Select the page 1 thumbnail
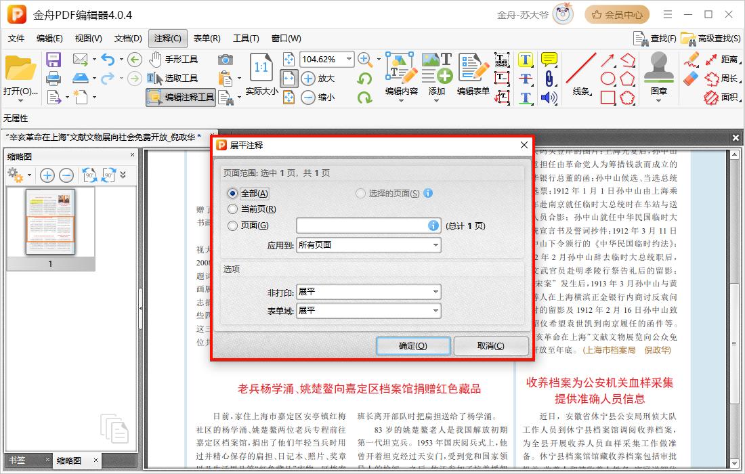 coord(51,221)
